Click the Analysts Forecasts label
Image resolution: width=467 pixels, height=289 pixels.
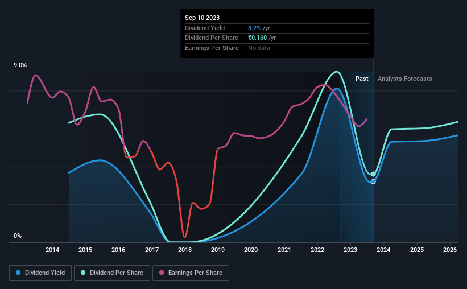[405, 79]
